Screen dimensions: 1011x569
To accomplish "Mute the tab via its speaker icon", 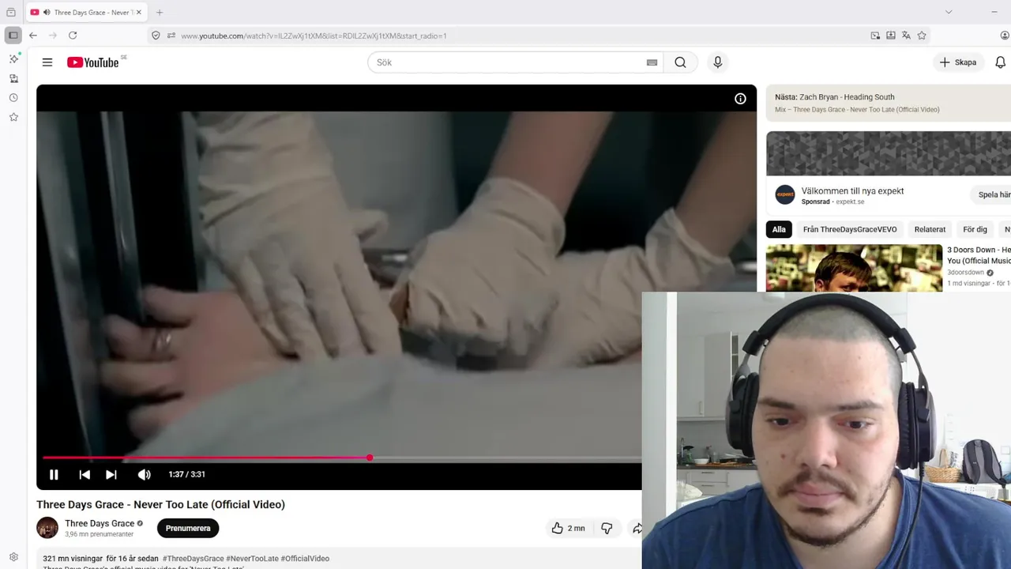I will [x=47, y=13].
